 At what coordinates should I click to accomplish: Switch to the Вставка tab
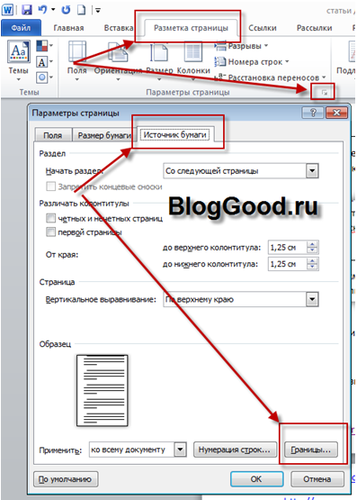[x=119, y=28]
